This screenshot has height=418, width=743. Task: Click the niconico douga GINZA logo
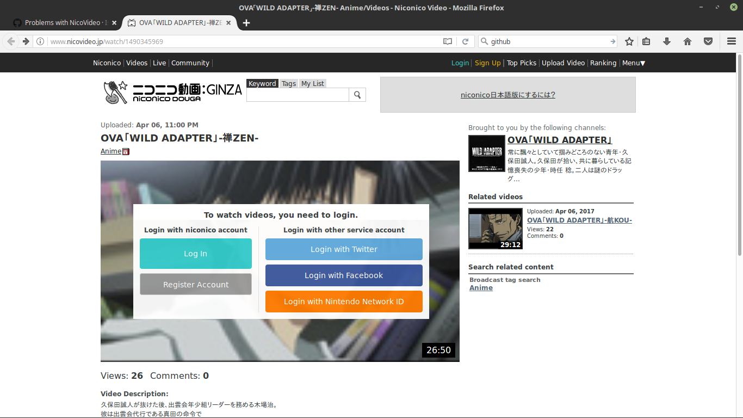[x=172, y=92]
